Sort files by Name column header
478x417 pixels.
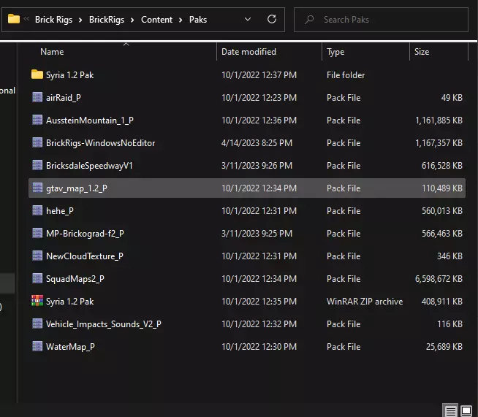[52, 52]
